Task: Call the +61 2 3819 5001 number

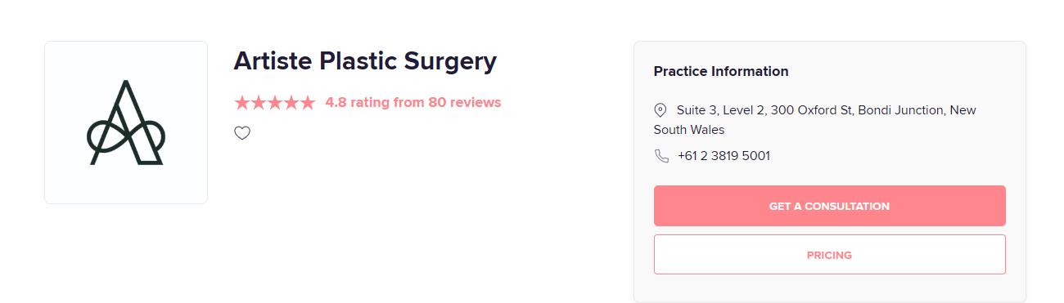Action: tap(724, 156)
